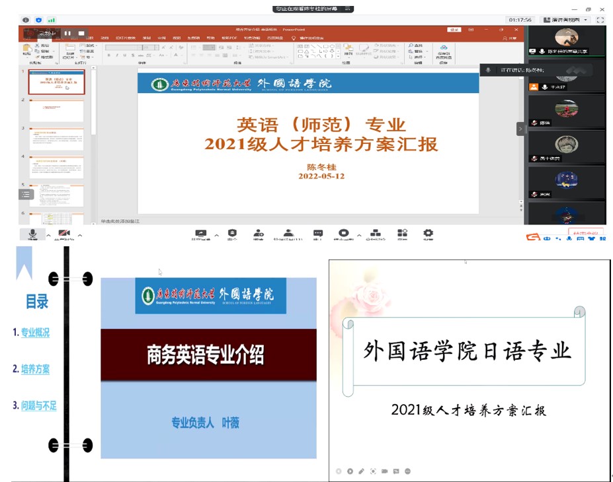
Task: Click the pen tool in slideshow controls
Action: coord(361,471)
